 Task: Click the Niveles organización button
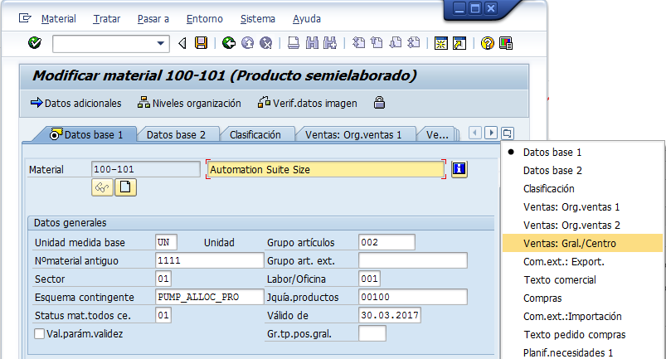pyautogui.click(x=189, y=103)
